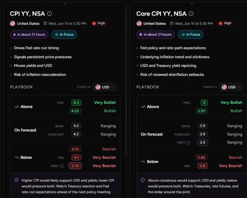Click info icon beside Core CPI YY, NSA title

point(191,13)
